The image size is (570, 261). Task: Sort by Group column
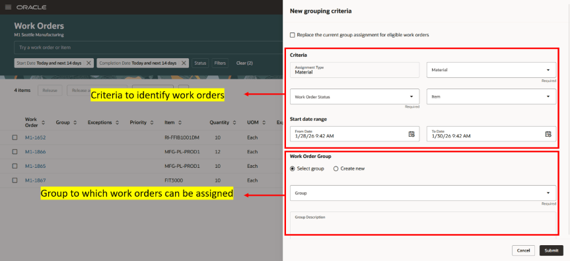click(75, 122)
